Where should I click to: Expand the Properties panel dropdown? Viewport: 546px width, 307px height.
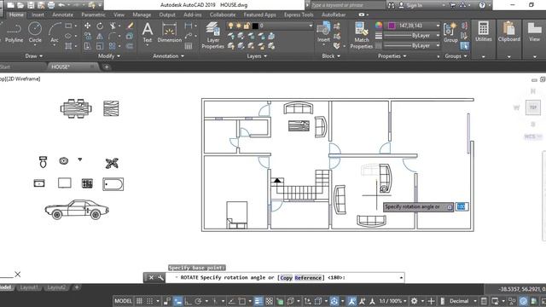pyautogui.click(x=392, y=55)
